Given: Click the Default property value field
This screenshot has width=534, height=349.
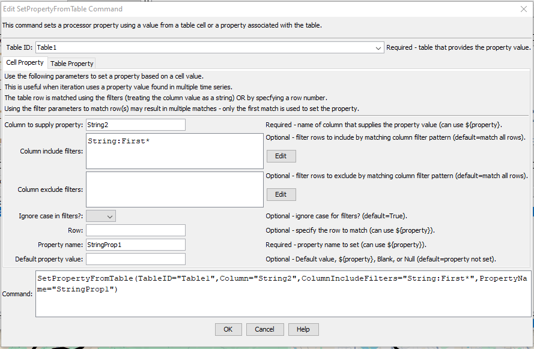Looking at the screenshot, I should pyautogui.click(x=136, y=259).
